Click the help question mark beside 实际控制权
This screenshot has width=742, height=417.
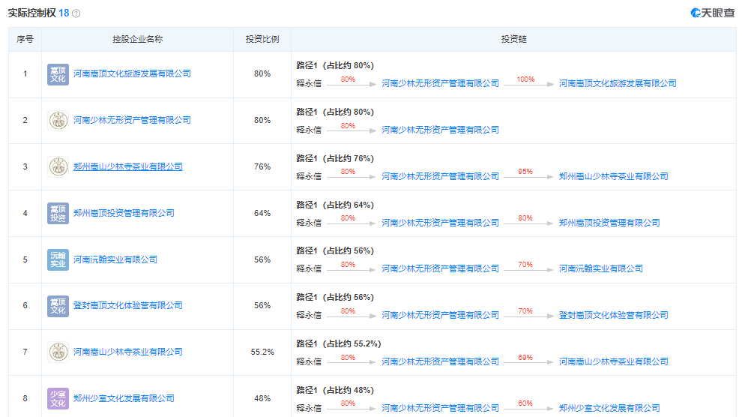click(x=76, y=13)
